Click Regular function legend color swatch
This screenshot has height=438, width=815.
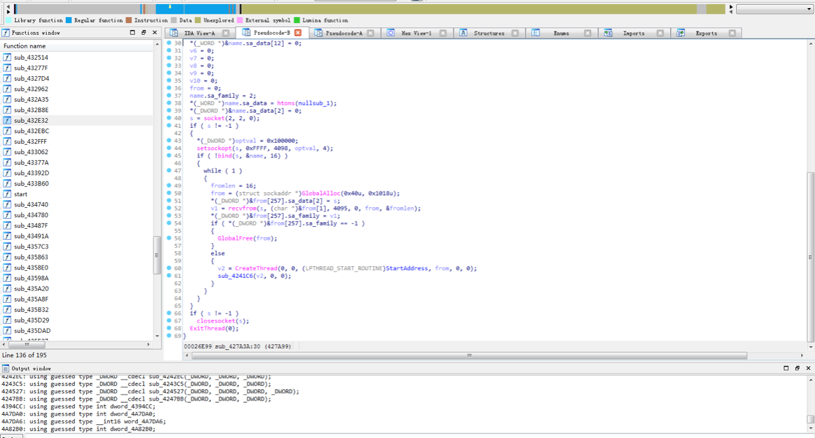click(x=68, y=20)
